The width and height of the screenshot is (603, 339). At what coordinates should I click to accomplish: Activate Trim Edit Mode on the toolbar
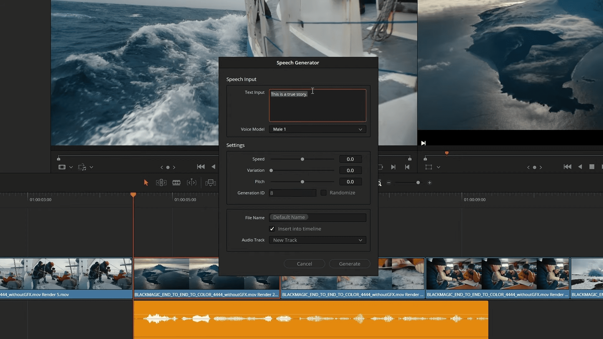(161, 182)
